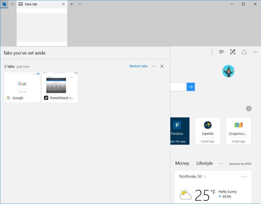The width and height of the screenshot is (261, 204).
Task: Switch to the Money feed tab
Action: pos(182,163)
